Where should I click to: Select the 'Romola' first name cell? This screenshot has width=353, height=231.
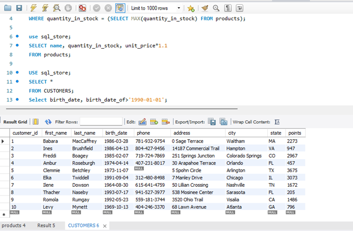(56, 199)
